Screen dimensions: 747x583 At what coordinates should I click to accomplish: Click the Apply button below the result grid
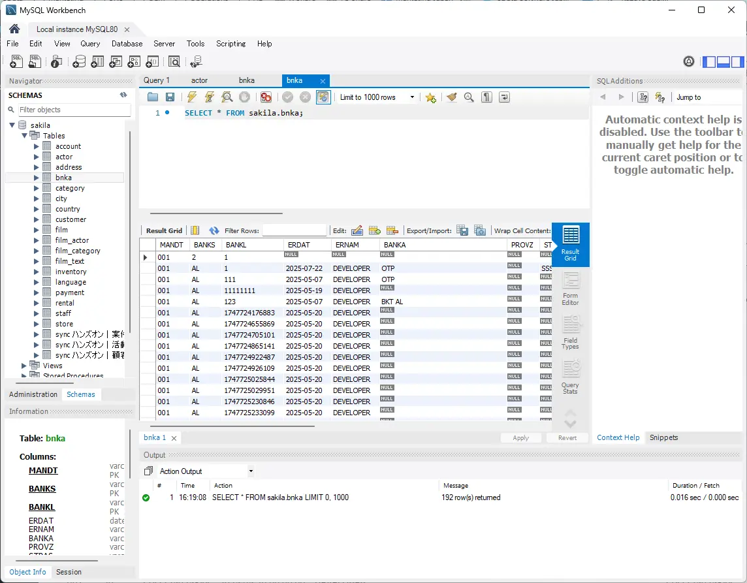[520, 437]
